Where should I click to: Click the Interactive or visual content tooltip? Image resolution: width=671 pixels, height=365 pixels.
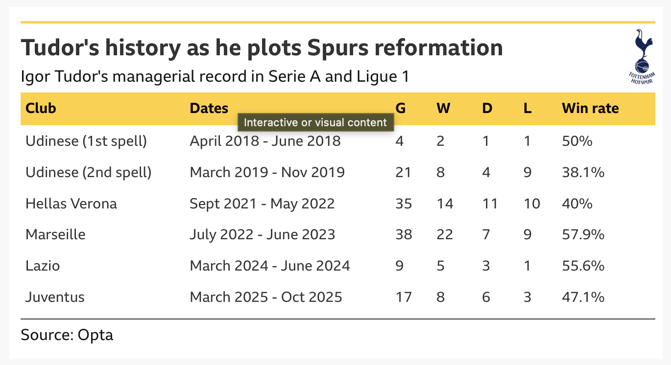point(316,122)
